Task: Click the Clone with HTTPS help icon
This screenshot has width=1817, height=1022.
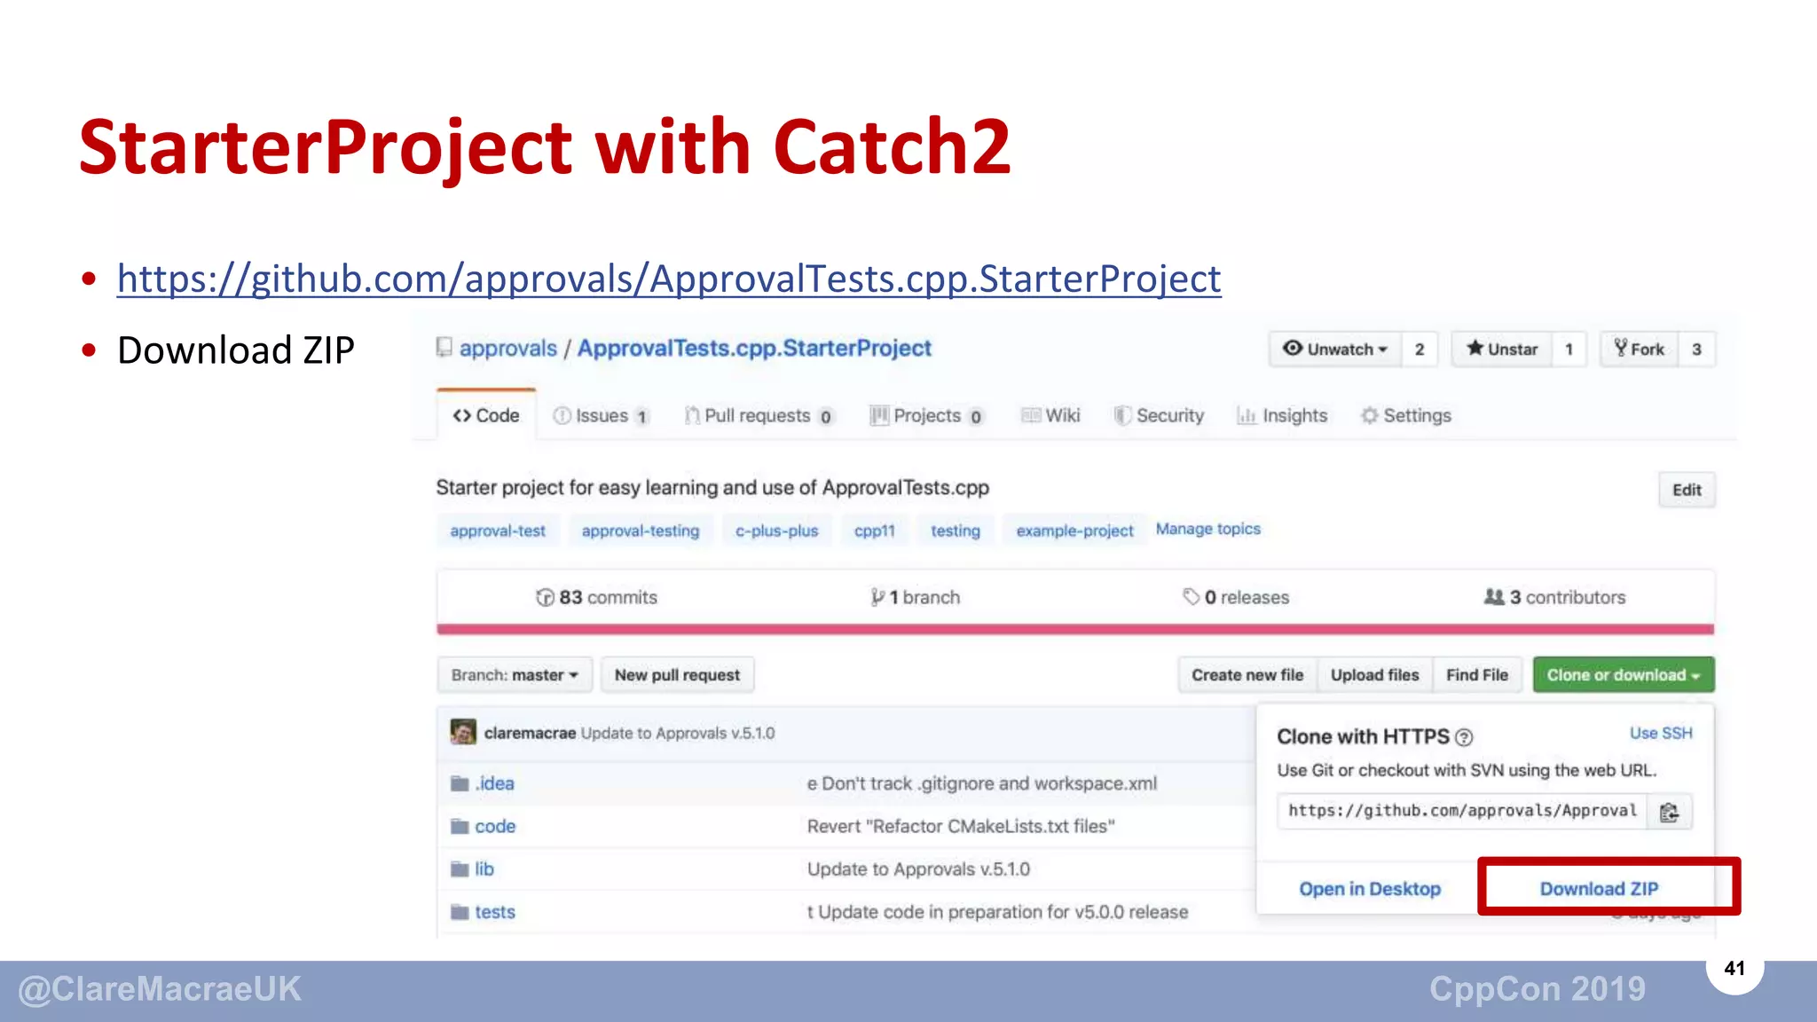Action: pos(1464,737)
